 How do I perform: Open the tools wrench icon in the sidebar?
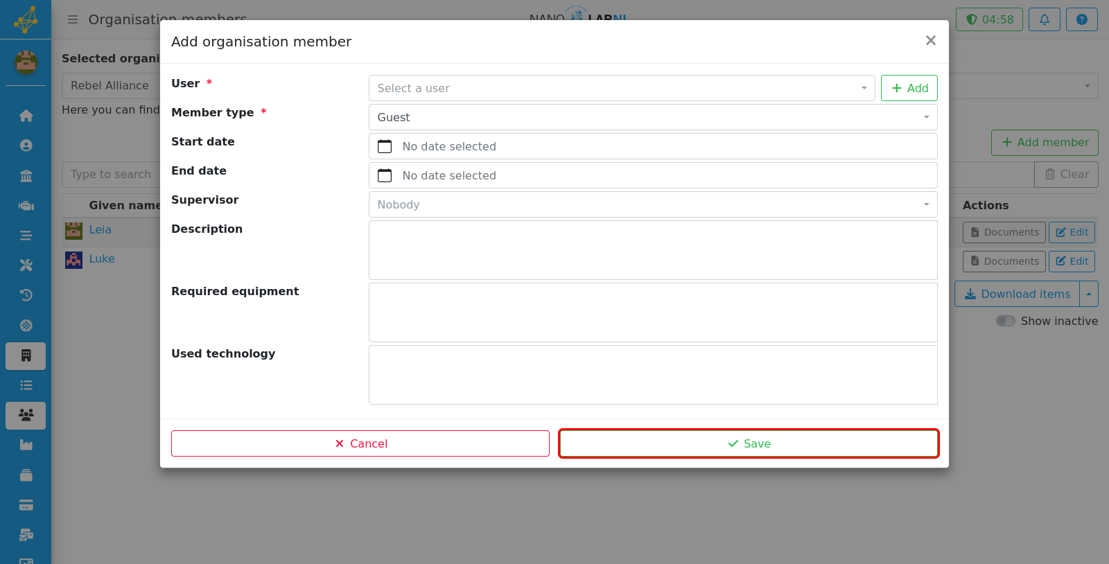pyautogui.click(x=26, y=265)
